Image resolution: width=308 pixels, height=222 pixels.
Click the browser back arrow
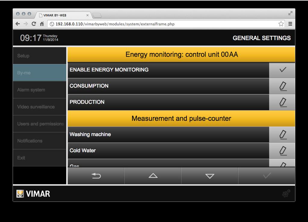pyautogui.click(x=18, y=24)
